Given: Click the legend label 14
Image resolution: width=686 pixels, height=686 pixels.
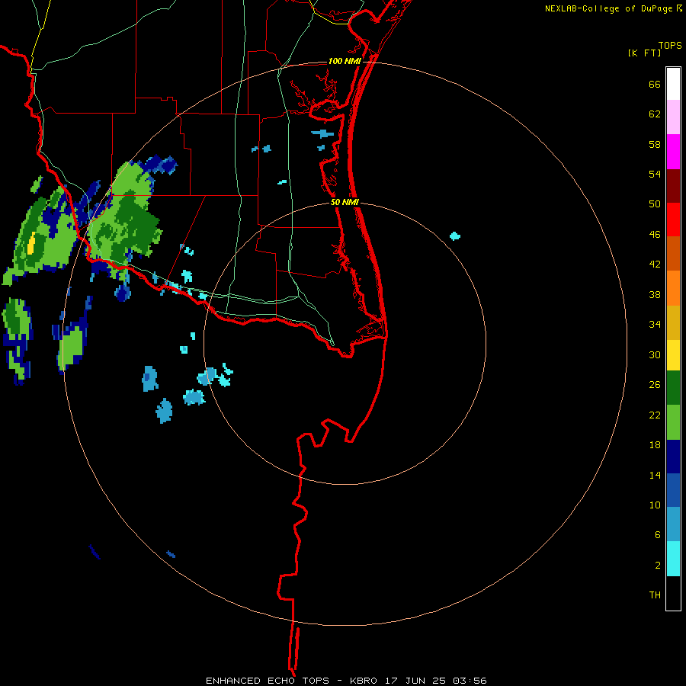Looking at the screenshot, I should 655,475.
